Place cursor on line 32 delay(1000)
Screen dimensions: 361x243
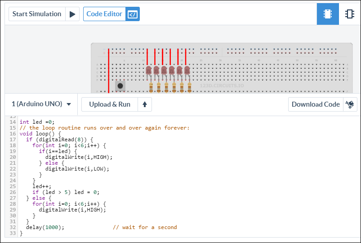click(x=45, y=227)
